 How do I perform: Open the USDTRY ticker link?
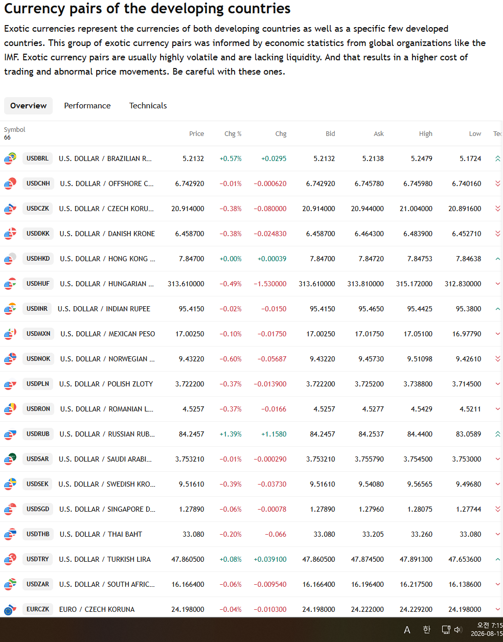[38, 559]
